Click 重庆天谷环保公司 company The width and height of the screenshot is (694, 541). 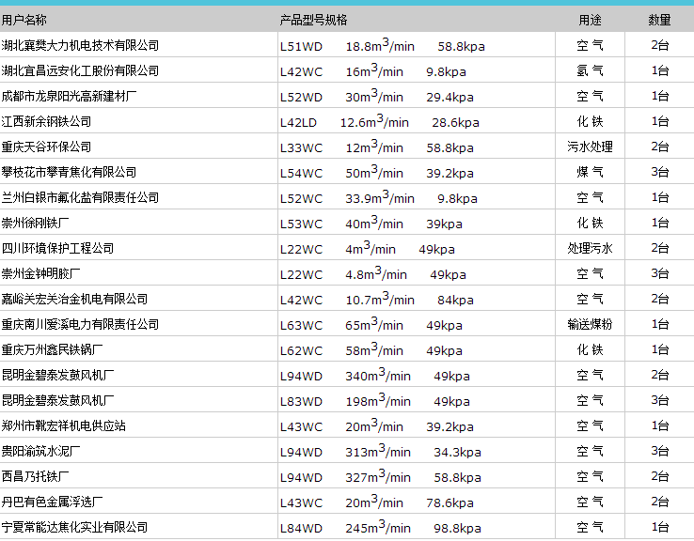(46, 147)
